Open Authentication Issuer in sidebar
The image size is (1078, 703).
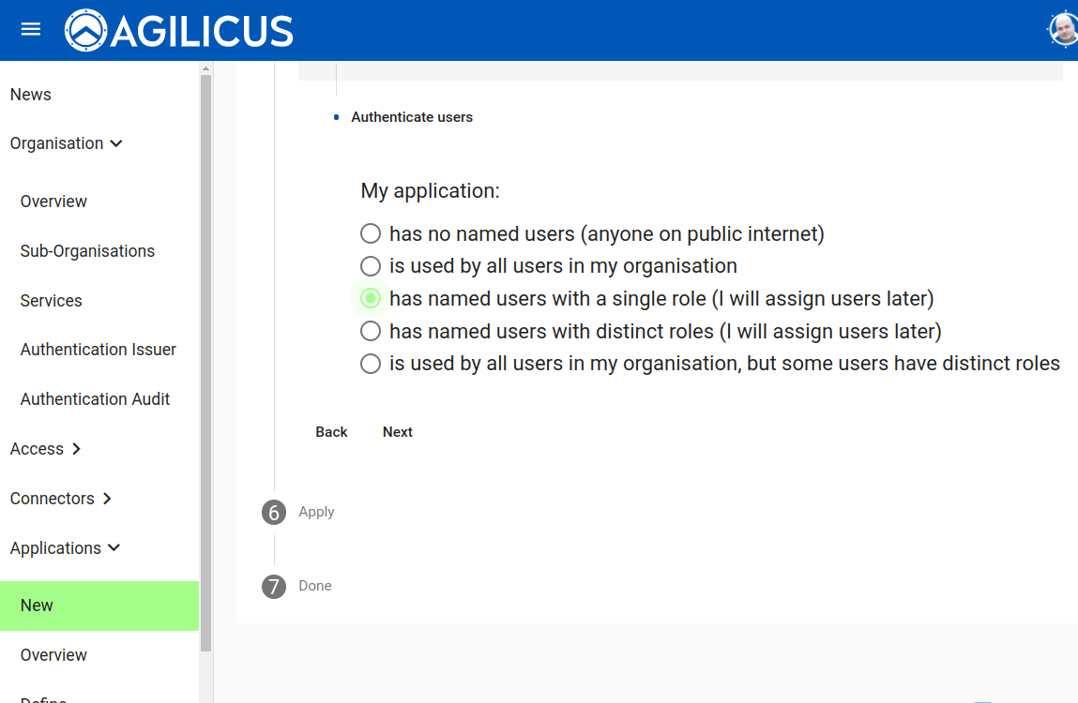[x=99, y=350]
